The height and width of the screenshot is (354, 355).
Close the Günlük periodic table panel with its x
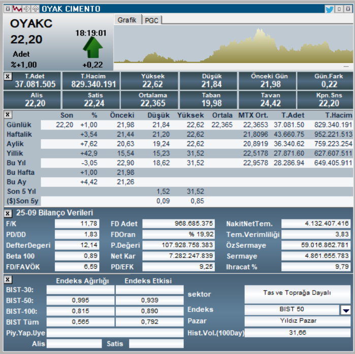coord(8,115)
